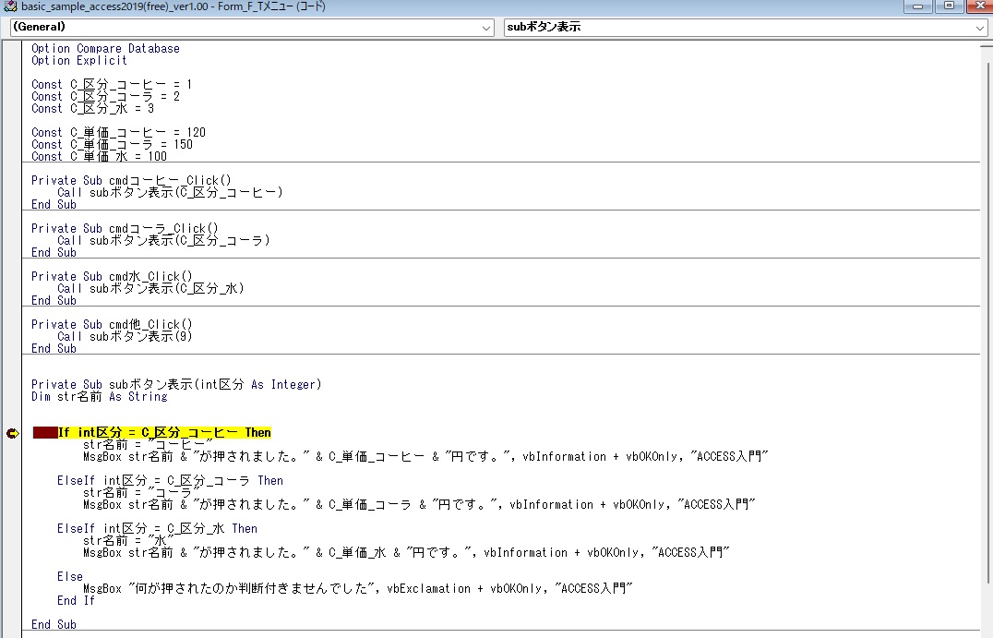Toggle breakpoint in margin beside ElseIf C_区分_コーラ line

click(x=12, y=481)
